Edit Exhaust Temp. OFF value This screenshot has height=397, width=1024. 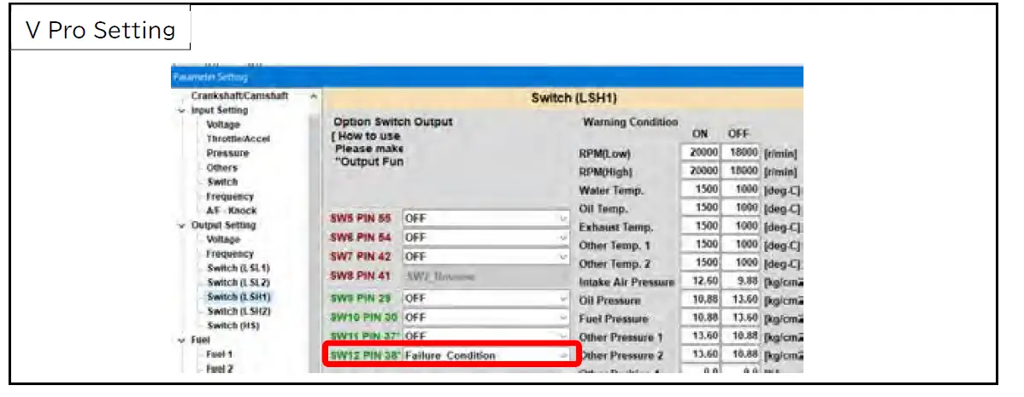point(742,227)
